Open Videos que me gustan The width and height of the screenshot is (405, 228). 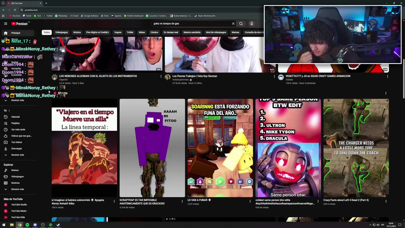point(21,136)
